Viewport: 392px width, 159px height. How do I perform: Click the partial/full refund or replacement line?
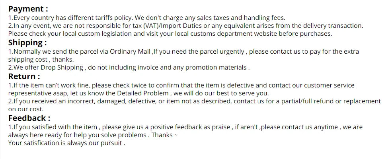tap(194, 101)
